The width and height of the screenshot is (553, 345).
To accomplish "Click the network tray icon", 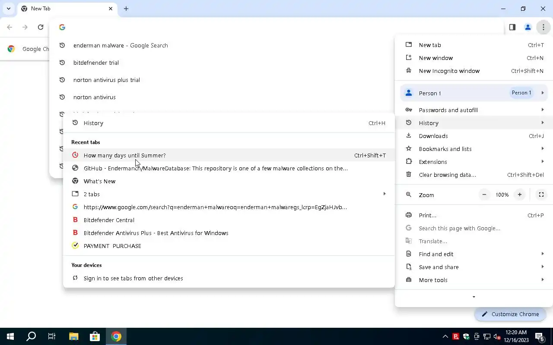I will (487, 336).
